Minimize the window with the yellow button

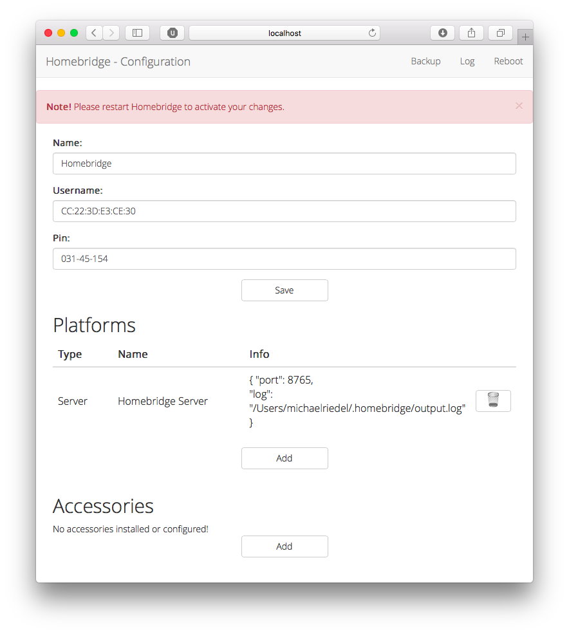pyautogui.click(x=61, y=33)
